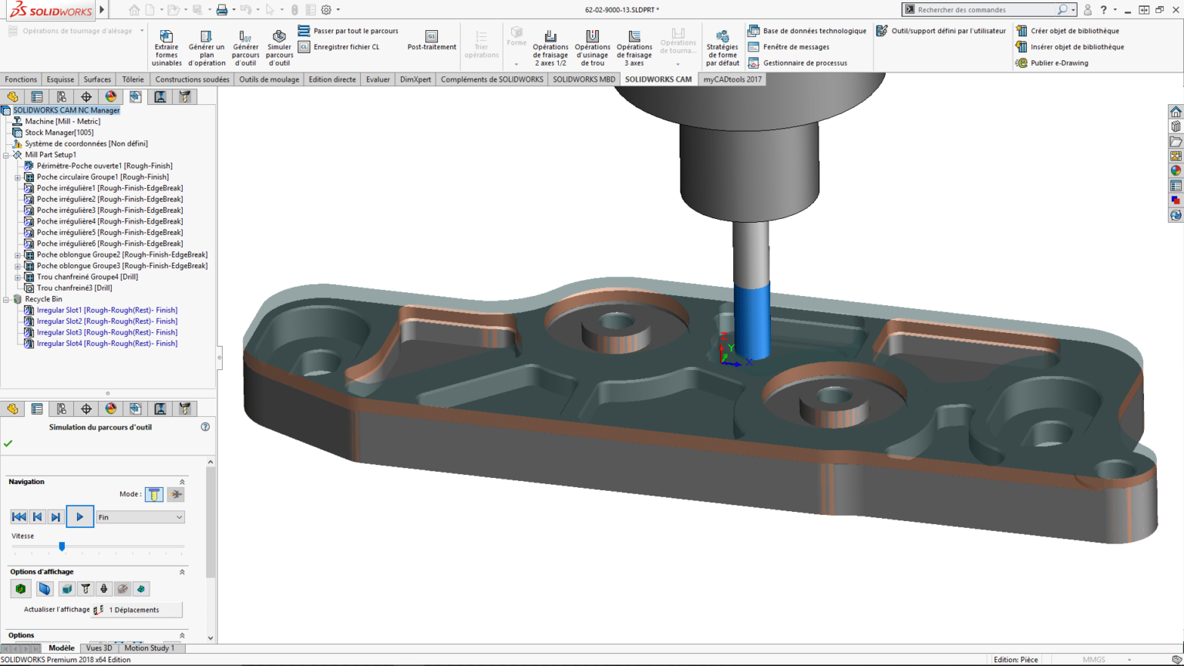Viewport: 1184px width, 666px height.
Task: Open the Base de données technologique
Action: 812,31
